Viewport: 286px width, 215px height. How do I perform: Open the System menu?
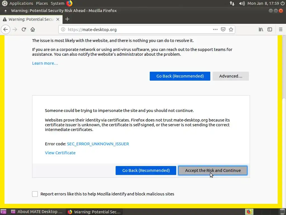point(58,3)
